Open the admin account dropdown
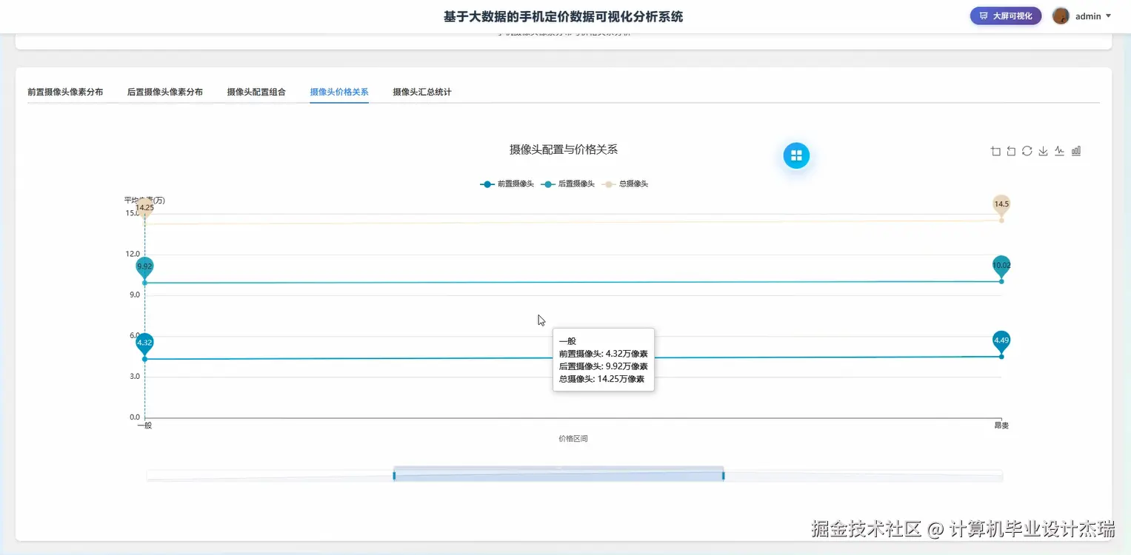The height and width of the screenshot is (555, 1131). [x=1087, y=16]
